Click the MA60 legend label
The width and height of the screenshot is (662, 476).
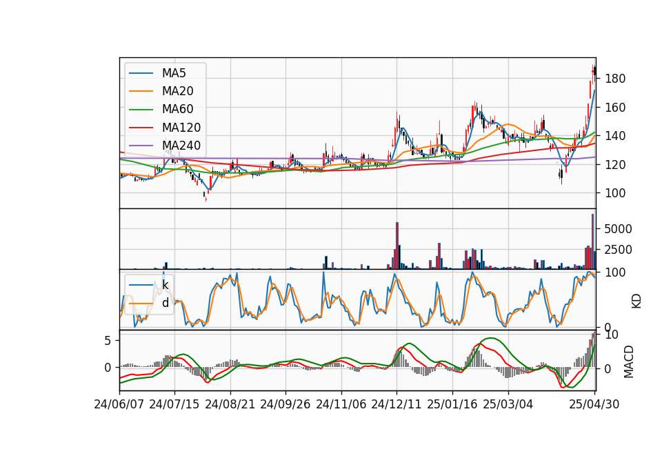tap(178, 110)
